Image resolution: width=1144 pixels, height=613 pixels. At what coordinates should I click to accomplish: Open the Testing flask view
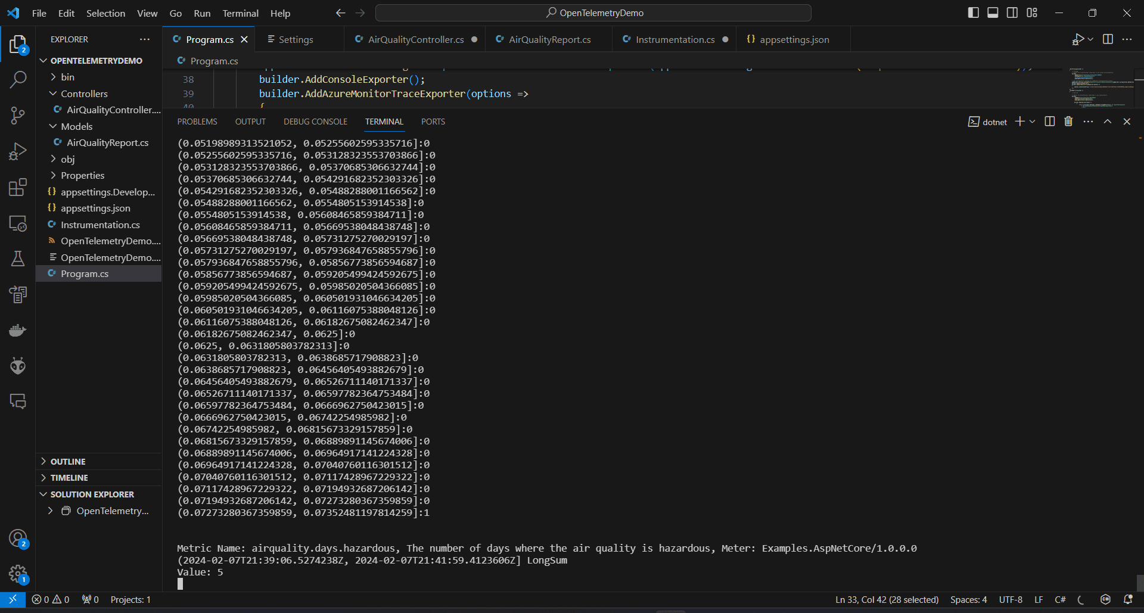tap(18, 258)
